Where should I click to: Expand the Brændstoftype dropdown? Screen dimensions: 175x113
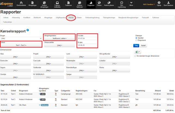click(x=82, y=71)
